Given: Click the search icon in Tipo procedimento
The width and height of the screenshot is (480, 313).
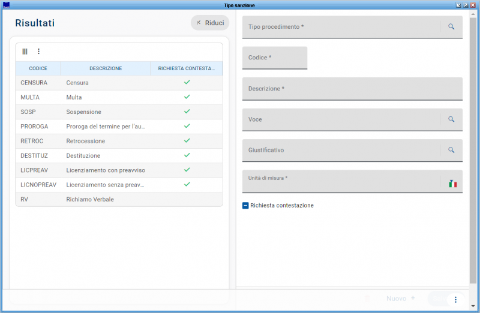Looking at the screenshot, I should 451,27.
